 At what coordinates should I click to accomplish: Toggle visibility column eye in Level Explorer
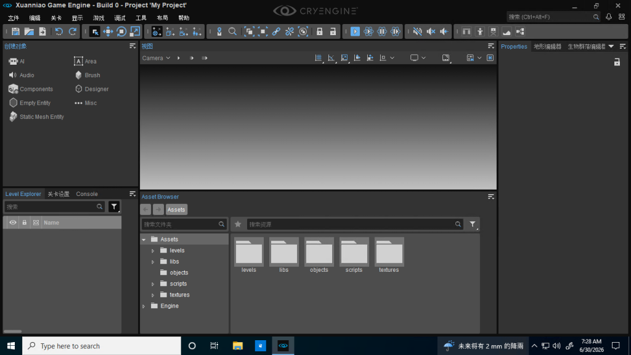click(13, 222)
